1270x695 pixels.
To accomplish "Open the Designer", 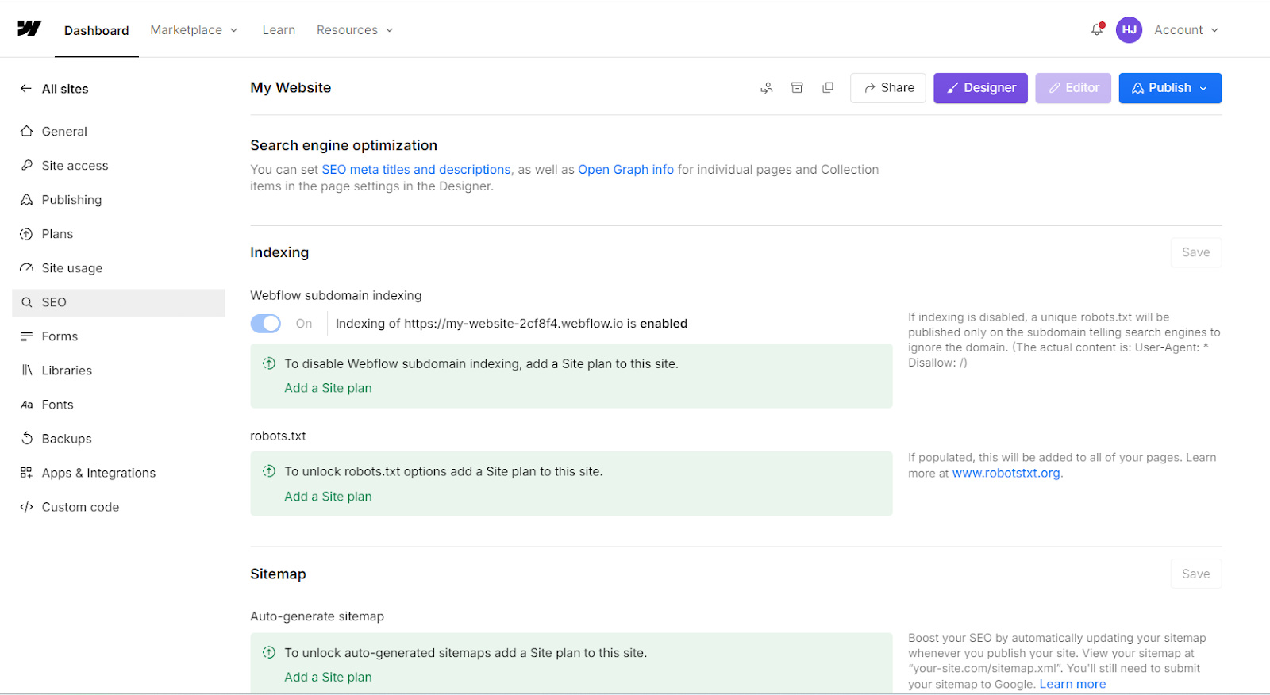I will [x=980, y=88].
